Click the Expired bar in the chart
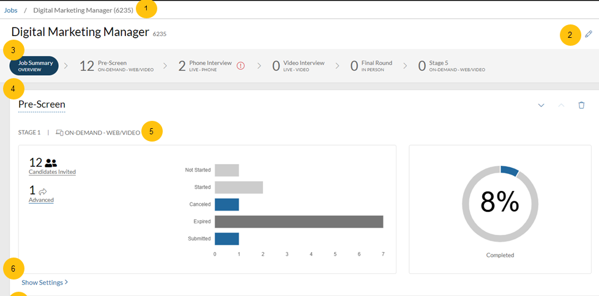This screenshot has width=599, height=296. [299, 222]
